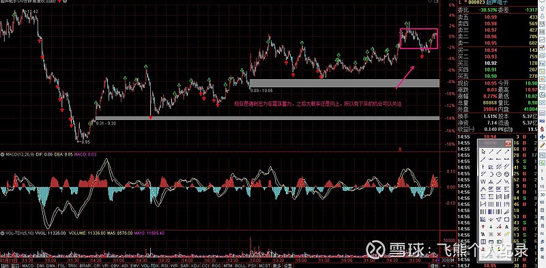Click the down arrow icon in right sidebar
This screenshot has width=546, height=268.
coord(543,16)
